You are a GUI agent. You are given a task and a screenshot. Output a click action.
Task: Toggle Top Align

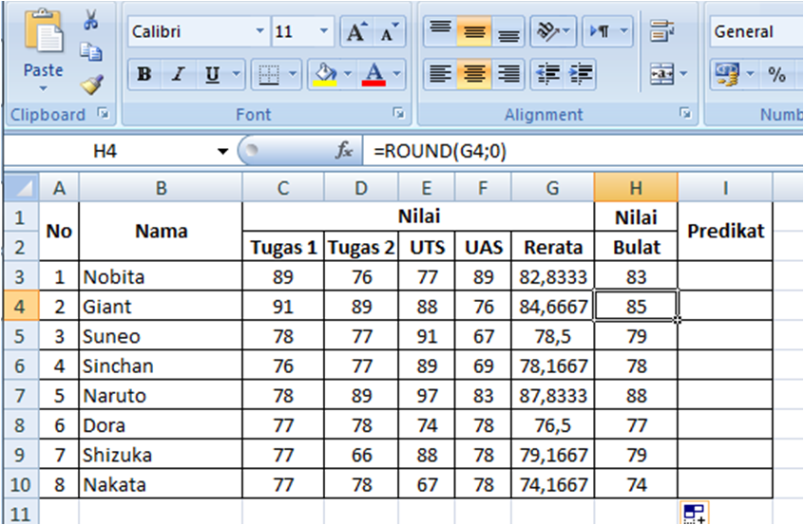(x=440, y=31)
